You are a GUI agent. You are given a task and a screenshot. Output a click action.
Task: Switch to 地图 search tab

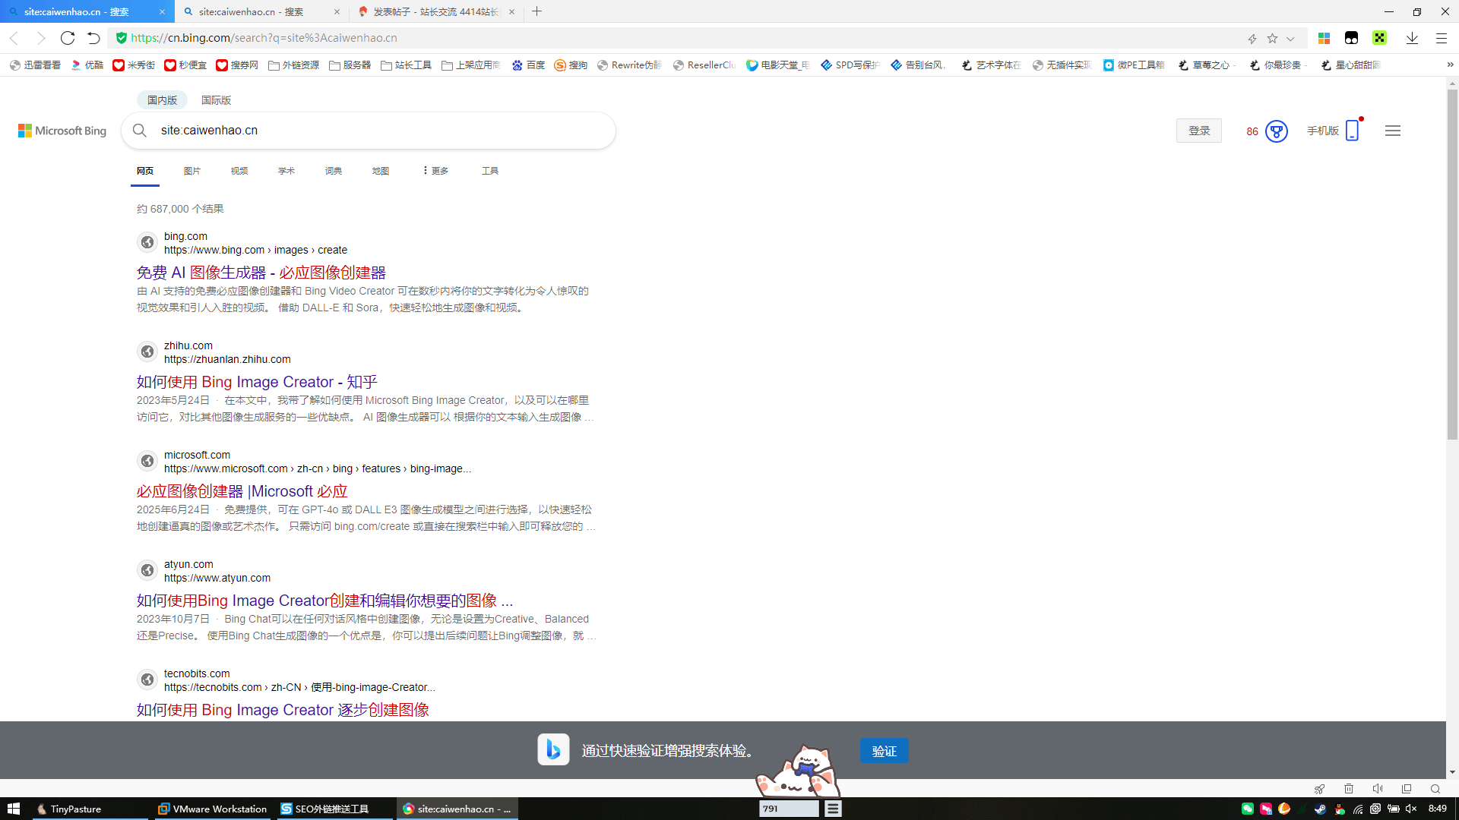[x=381, y=171]
